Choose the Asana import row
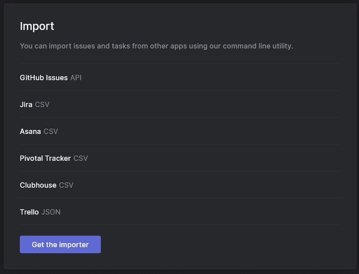359x274 pixels. [x=180, y=131]
